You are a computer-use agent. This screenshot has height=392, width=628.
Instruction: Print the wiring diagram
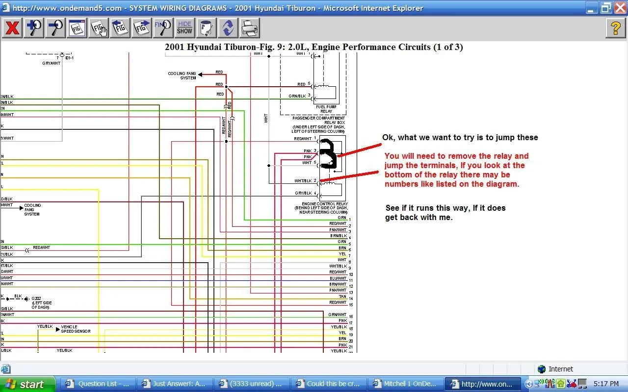tap(250, 28)
